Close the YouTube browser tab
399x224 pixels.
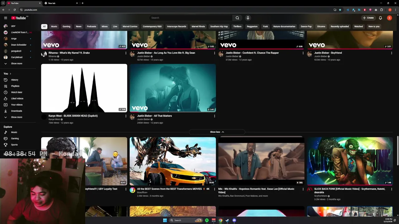pyautogui.click(x=40, y=3)
